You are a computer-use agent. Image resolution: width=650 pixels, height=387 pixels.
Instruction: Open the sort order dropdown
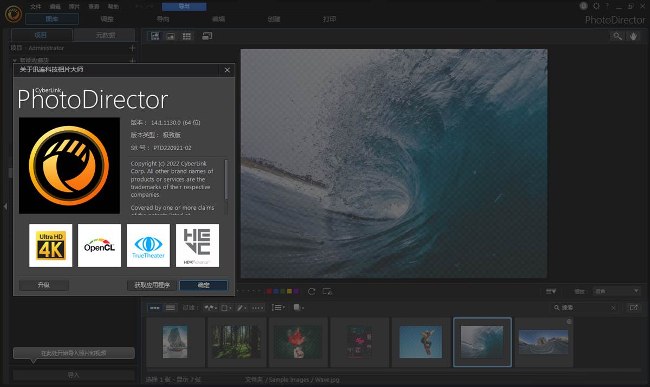278,308
